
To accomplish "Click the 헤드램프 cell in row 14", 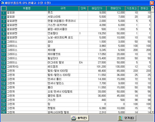I will click(x=63, y=67).
